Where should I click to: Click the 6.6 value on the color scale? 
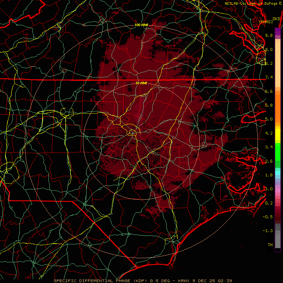pos(269,91)
